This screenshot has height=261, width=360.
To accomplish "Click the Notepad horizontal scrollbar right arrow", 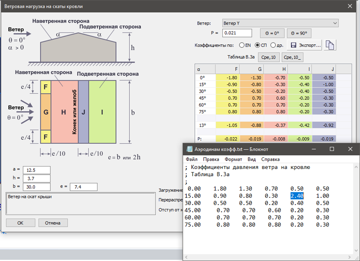I will coord(349,257).
